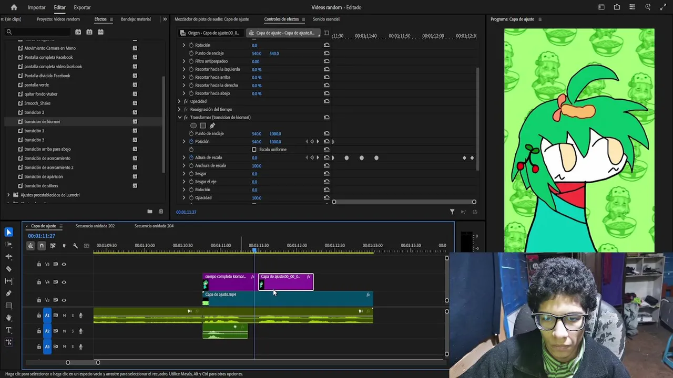Select cuerpo completo kiomari clip on V4
Viewport: 673px width, 378px height.
(x=229, y=282)
